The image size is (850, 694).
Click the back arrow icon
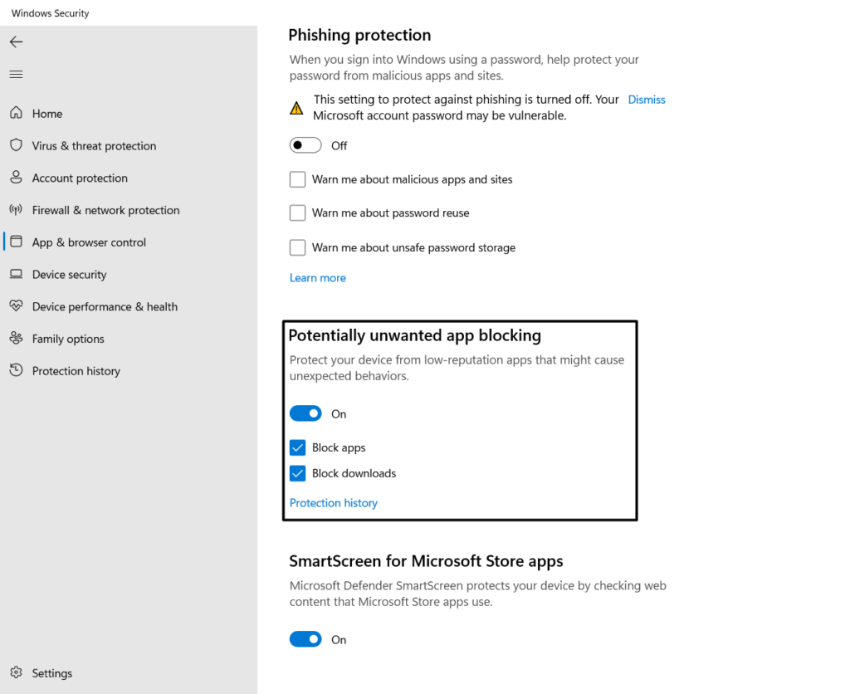(x=16, y=42)
